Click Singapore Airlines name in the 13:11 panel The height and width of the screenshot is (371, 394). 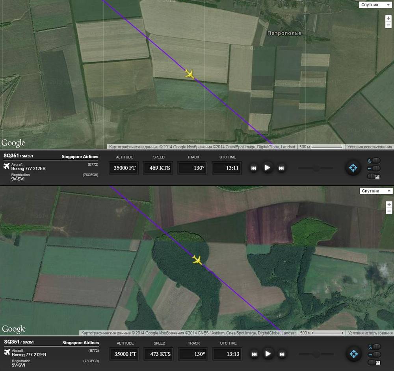pos(80,157)
